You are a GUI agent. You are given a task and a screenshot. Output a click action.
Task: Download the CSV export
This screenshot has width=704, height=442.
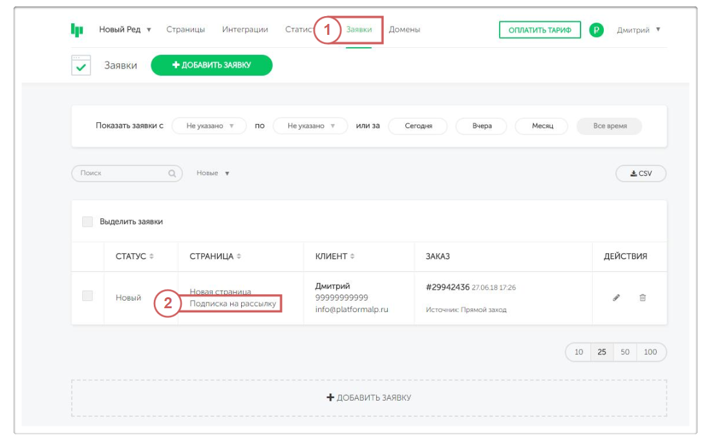click(x=641, y=173)
